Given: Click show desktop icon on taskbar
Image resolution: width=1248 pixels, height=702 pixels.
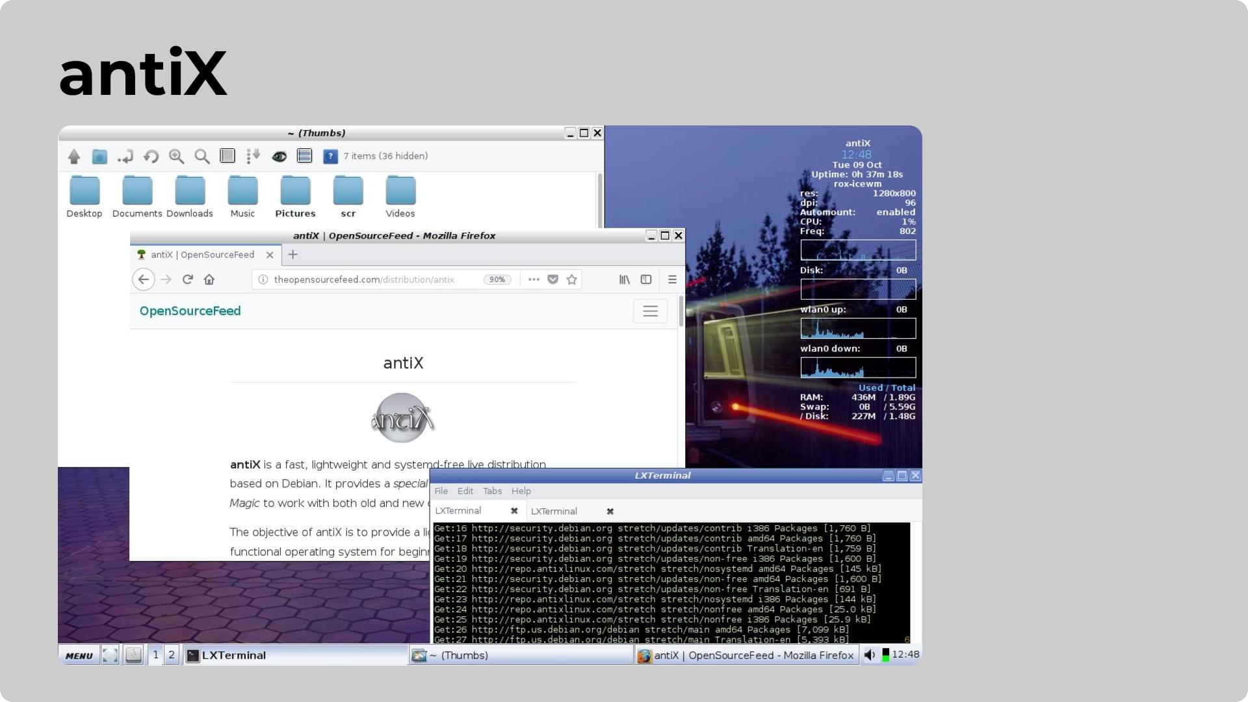Looking at the screenshot, I should (x=110, y=655).
